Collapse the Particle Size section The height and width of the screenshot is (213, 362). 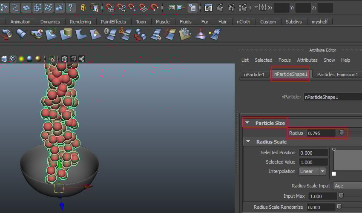click(x=247, y=123)
